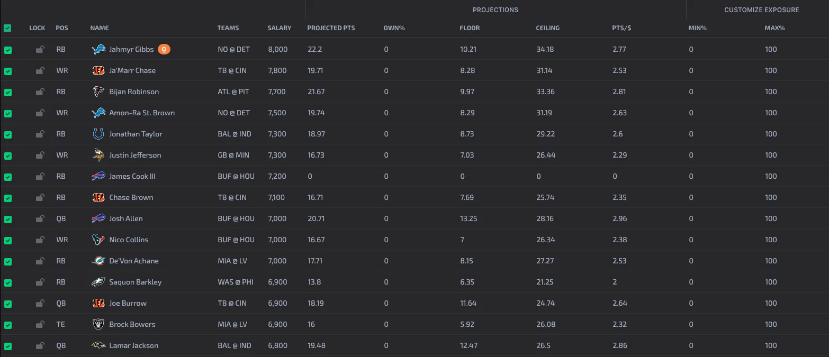Deselect the Joe Burrow checkbox
This screenshot has width=829, height=357.
coord(8,304)
